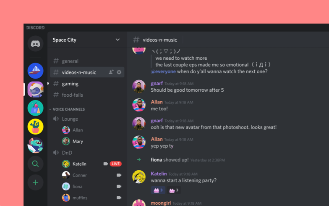Screen dimensions: 329x206
Task: Click Katelin's avatar in chat
Action: (x=139, y=177)
